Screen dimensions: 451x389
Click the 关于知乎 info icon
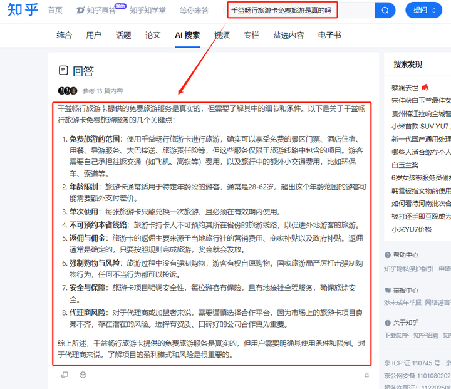[388, 323]
